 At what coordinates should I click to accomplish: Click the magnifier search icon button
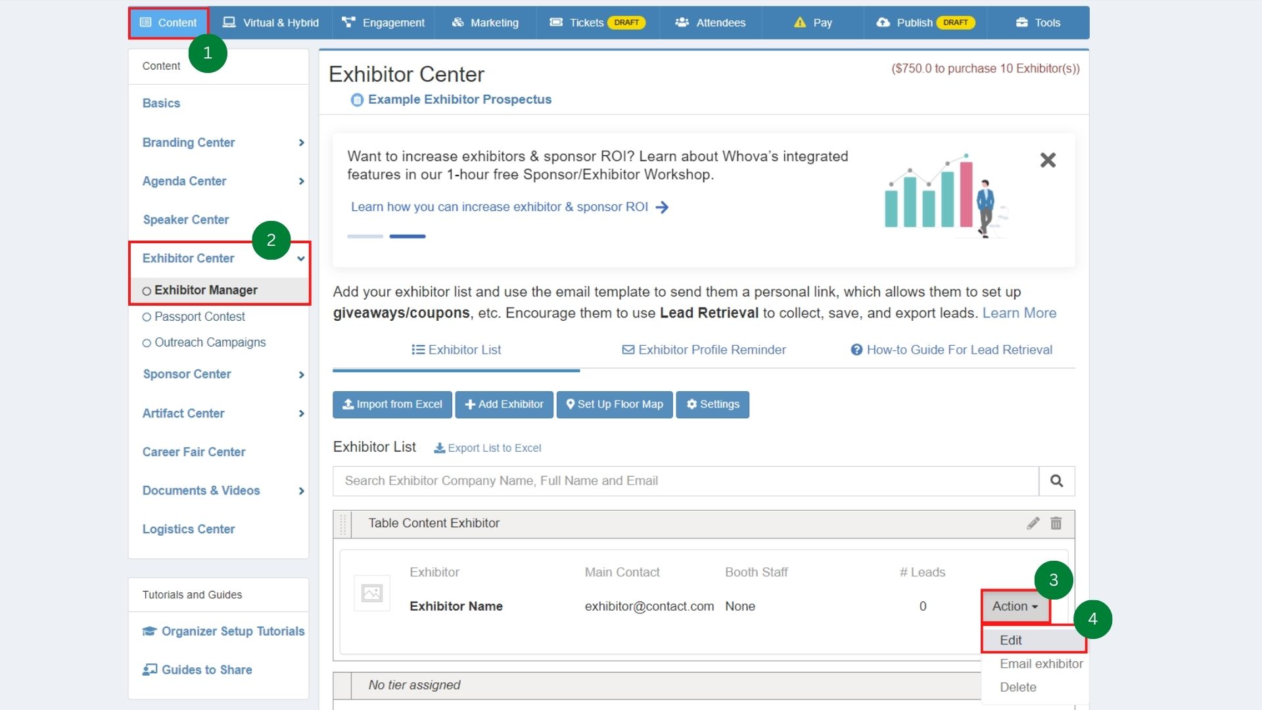[x=1056, y=481]
